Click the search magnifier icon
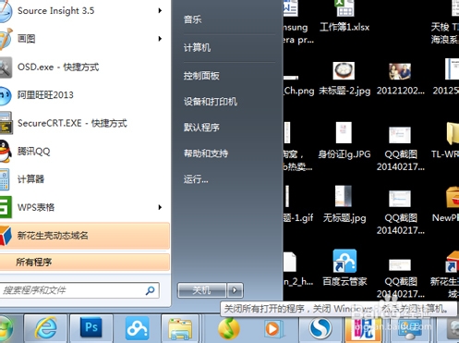The image size is (459, 343). tap(150, 290)
